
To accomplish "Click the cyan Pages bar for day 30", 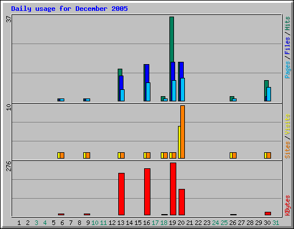I will coord(269,94).
